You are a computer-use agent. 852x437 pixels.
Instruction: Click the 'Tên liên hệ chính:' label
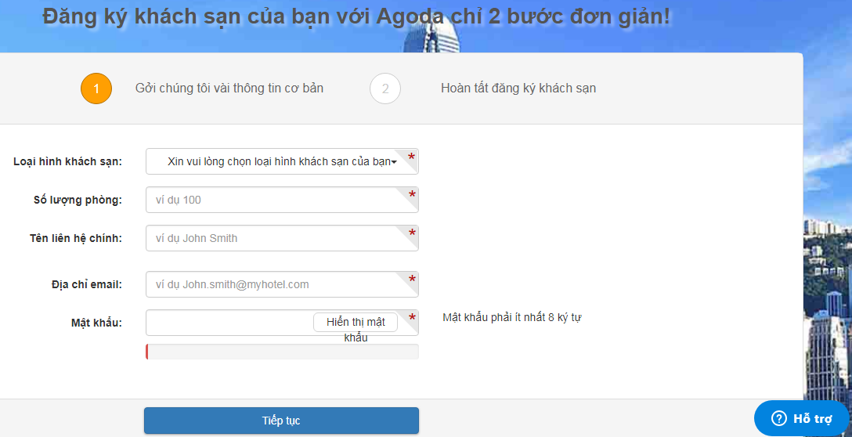pyautogui.click(x=76, y=238)
